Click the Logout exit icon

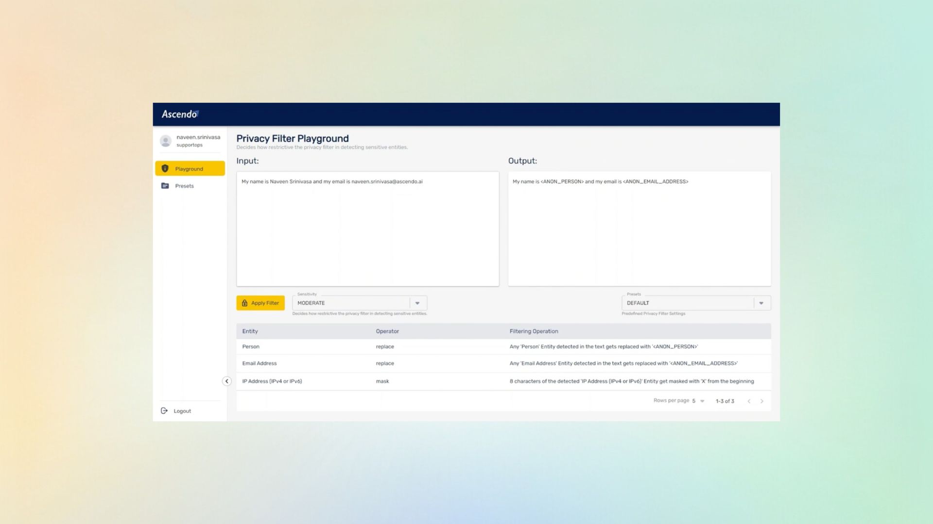164,410
